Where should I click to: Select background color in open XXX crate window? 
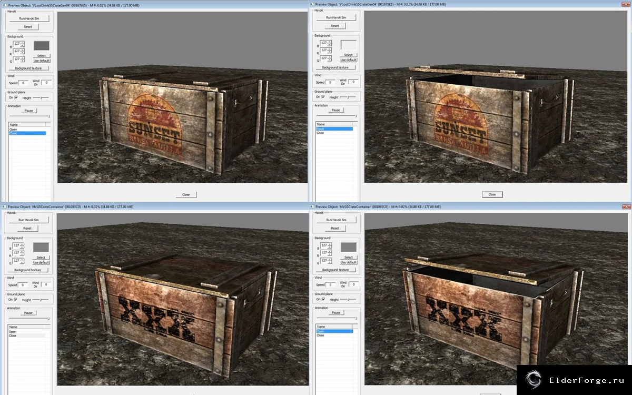tap(348, 258)
